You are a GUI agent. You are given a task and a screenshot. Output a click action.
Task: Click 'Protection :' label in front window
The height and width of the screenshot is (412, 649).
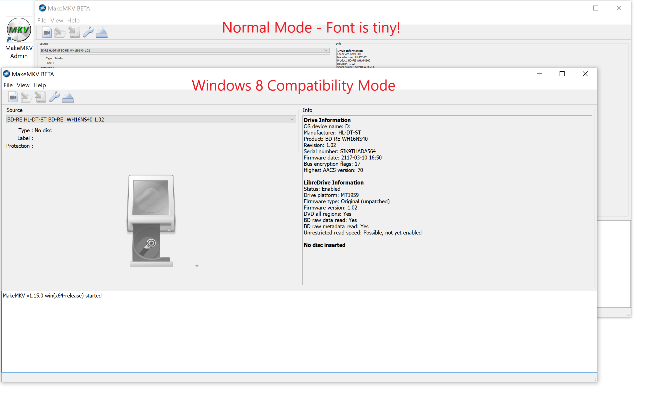click(20, 146)
